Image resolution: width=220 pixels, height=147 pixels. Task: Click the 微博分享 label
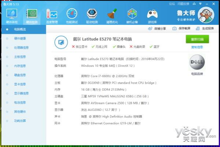[160, 29]
